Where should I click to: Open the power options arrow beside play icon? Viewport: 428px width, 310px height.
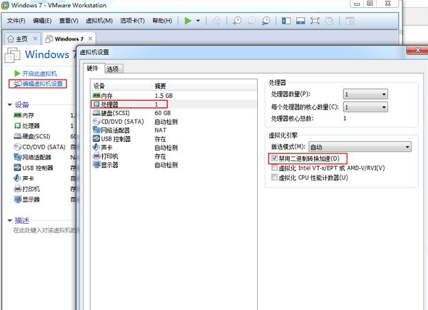coord(198,21)
